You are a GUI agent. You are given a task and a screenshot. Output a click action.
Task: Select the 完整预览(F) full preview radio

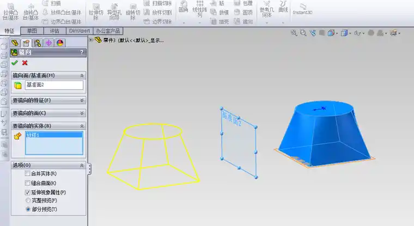28,200
